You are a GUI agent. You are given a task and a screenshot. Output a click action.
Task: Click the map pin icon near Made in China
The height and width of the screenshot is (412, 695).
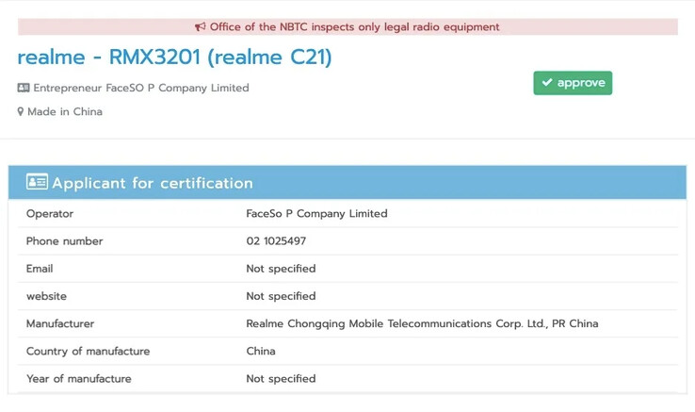tap(21, 112)
